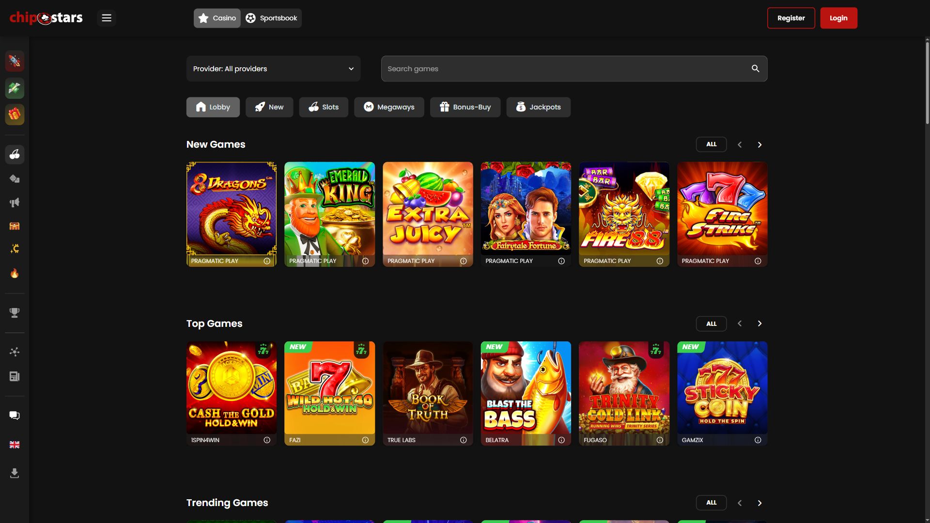This screenshot has height=523, width=930.
Task: Change language via UK flag icon
Action: pyautogui.click(x=15, y=445)
